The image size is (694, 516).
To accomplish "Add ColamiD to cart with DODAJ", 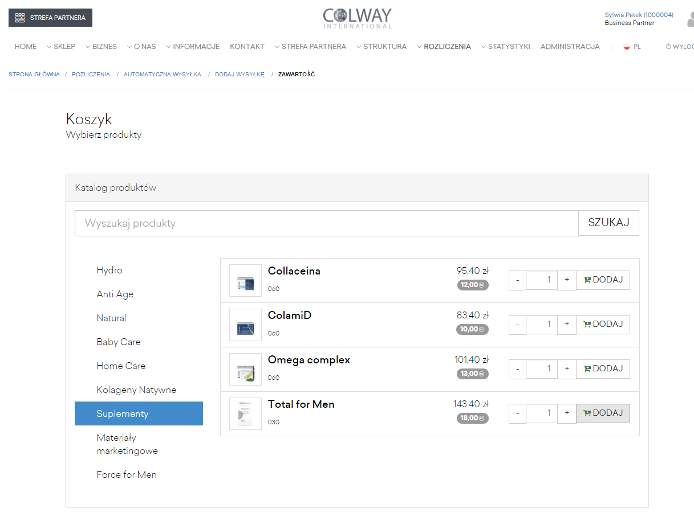I will (x=603, y=325).
